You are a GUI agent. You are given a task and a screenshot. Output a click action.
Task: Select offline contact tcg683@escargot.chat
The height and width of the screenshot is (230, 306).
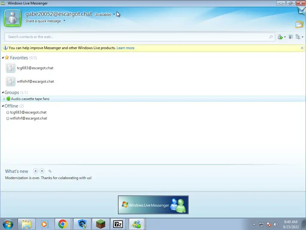tap(28, 112)
